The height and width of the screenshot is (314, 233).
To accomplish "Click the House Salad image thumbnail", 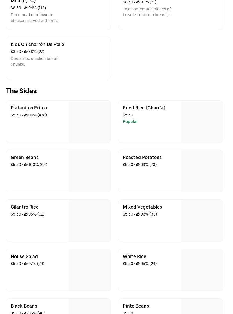I will (x=90, y=270).
